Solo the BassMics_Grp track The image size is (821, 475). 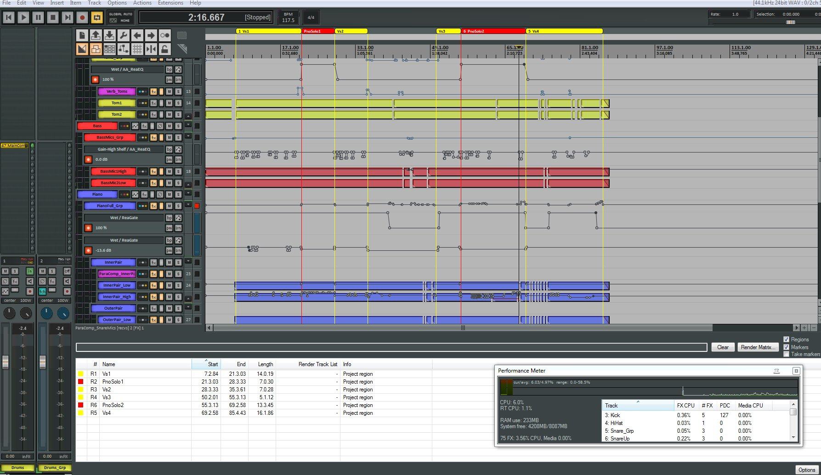pos(178,137)
